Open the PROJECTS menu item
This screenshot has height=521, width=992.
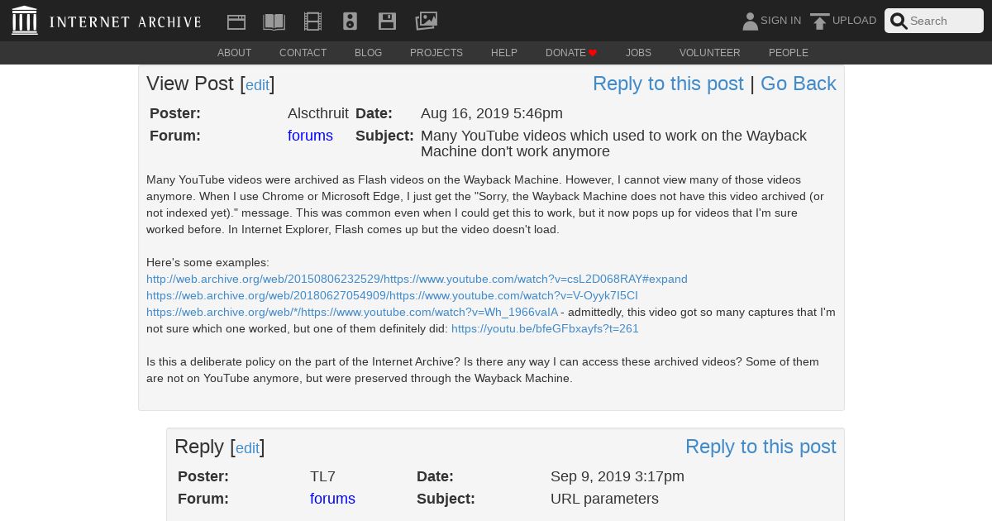point(436,53)
